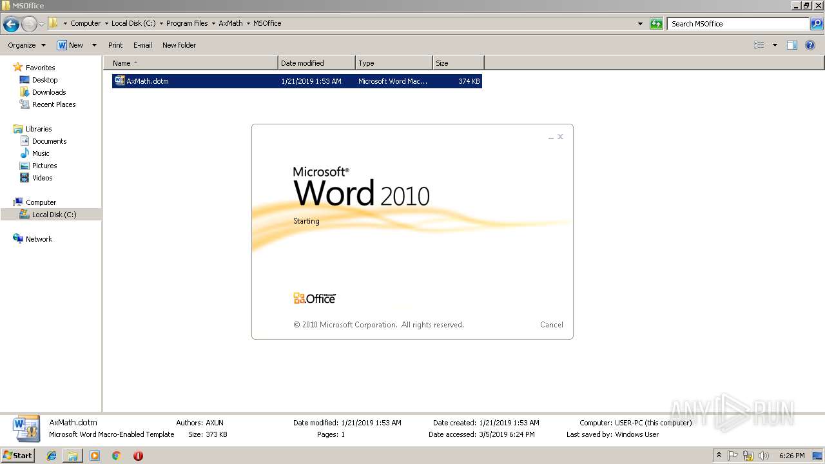Image resolution: width=825 pixels, height=464 pixels.
Task: Click Cancel on Word splash screen
Action: click(552, 325)
